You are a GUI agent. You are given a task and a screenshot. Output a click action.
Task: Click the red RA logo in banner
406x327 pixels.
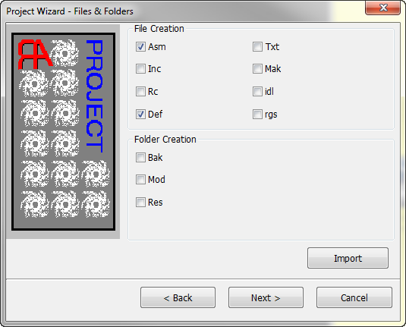pos(35,55)
